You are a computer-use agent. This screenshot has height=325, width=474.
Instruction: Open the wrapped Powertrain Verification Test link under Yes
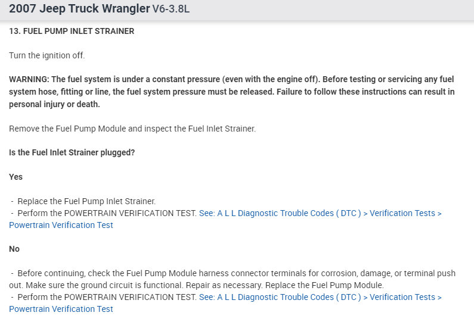61,225
